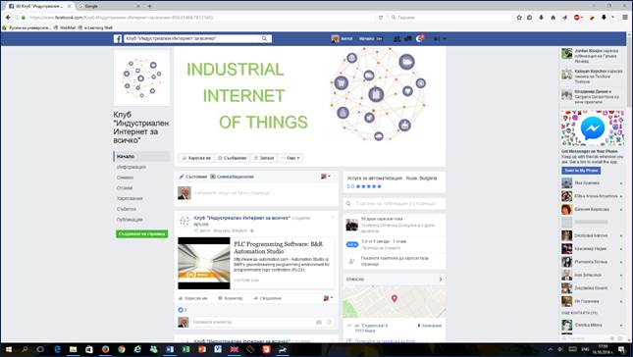Expand account settings arrow in blue bar
633x357 pixels.
pos(445,38)
